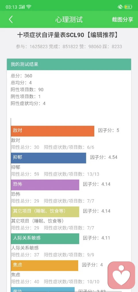Select the green 人际关系敏感 bar
Viewport: 138px width, 292px height.
pyautogui.click(x=45, y=239)
